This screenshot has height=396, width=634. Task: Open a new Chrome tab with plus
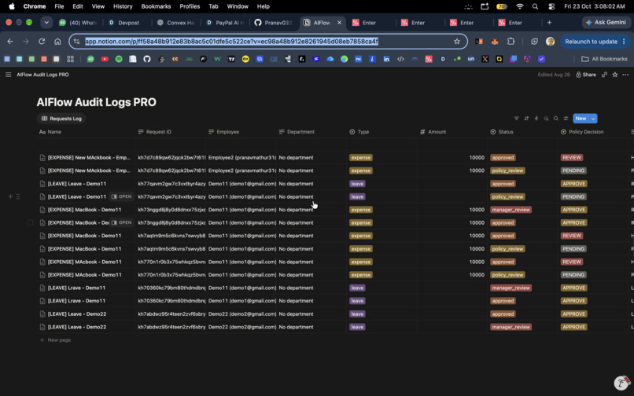(x=549, y=23)
